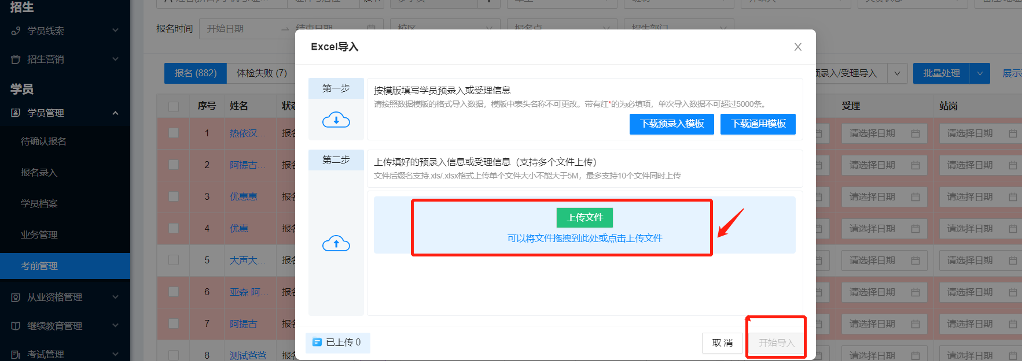Click calendar icon in row 3 受理 date
Image resolution: width=1022 pixels, height=361 pixels.
coord(916,197)
